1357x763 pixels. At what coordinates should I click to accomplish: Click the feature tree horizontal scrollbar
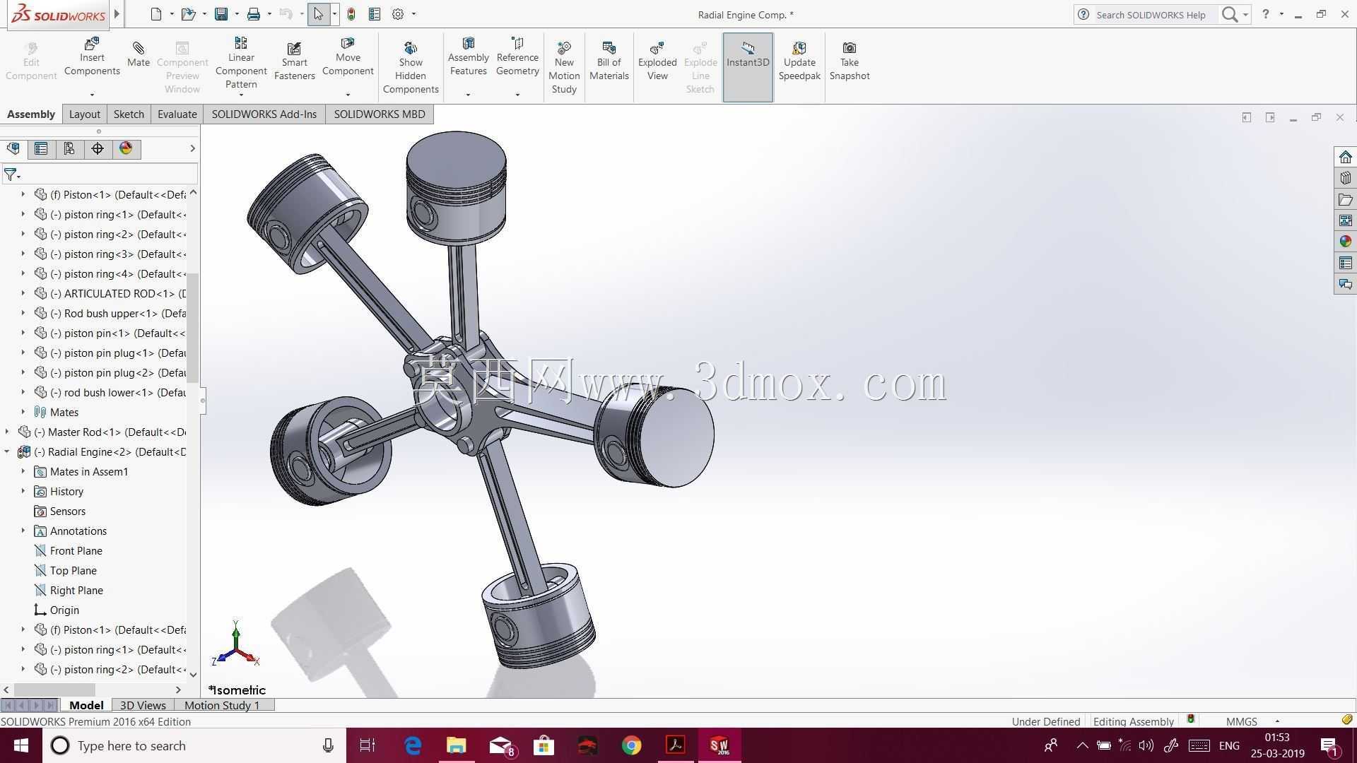54,690
